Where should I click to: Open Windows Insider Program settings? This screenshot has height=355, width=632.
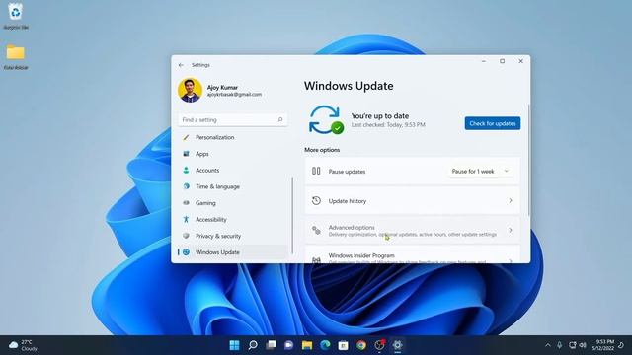click(412, 255)
